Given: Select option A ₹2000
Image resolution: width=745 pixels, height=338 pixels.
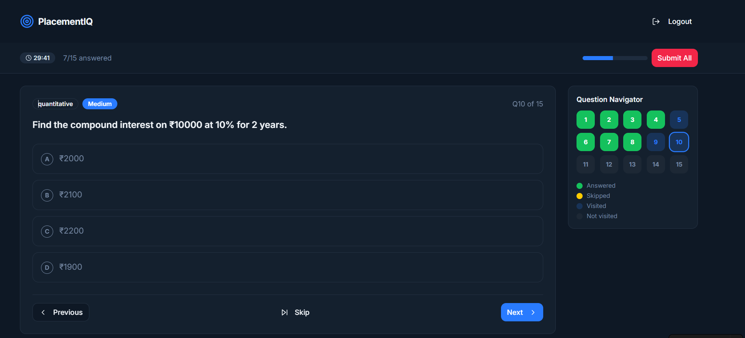Looking at the screenshot, I should coord(288,159).
